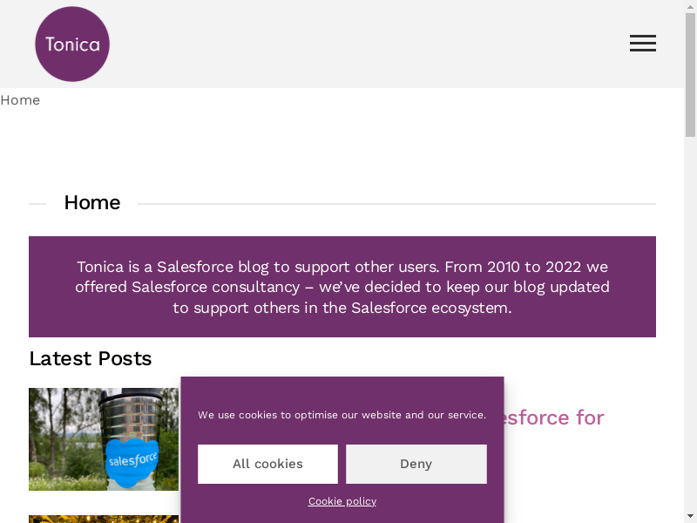697x523 pixels.
Task: Click the horizontal line right of Home heading
Action: [396, 204]
